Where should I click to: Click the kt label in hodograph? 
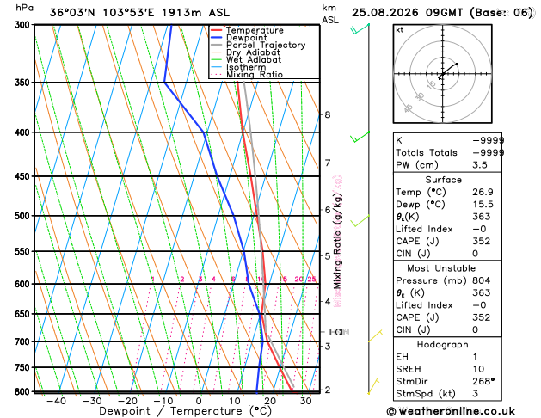point(400,30)
